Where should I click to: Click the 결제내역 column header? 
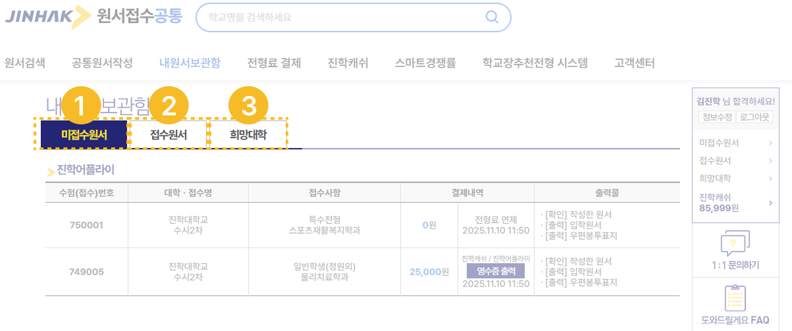click(467, 193)
